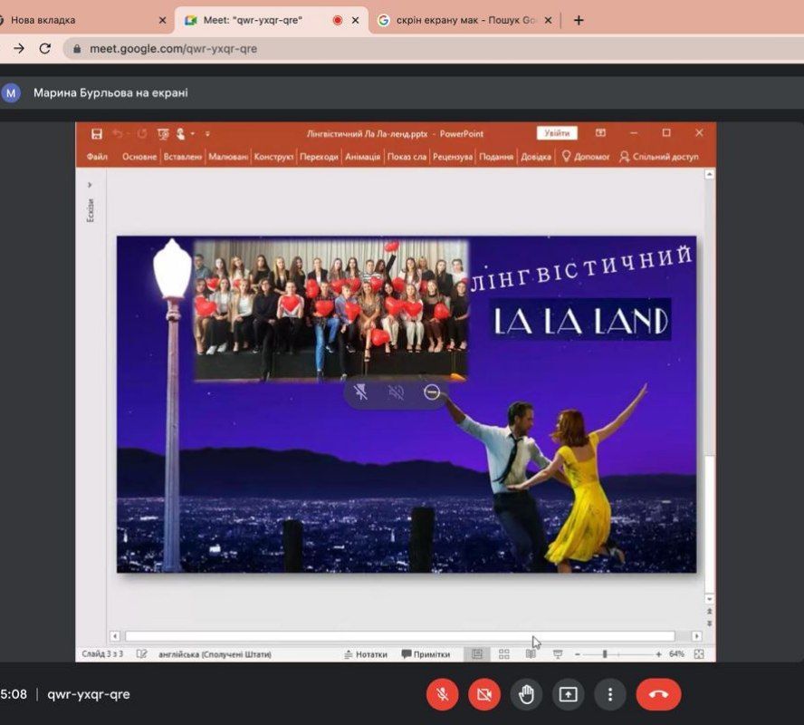Screen dimensions: 804x725
Task: Unpin the presentation using the pin icon
Action: 361,392
